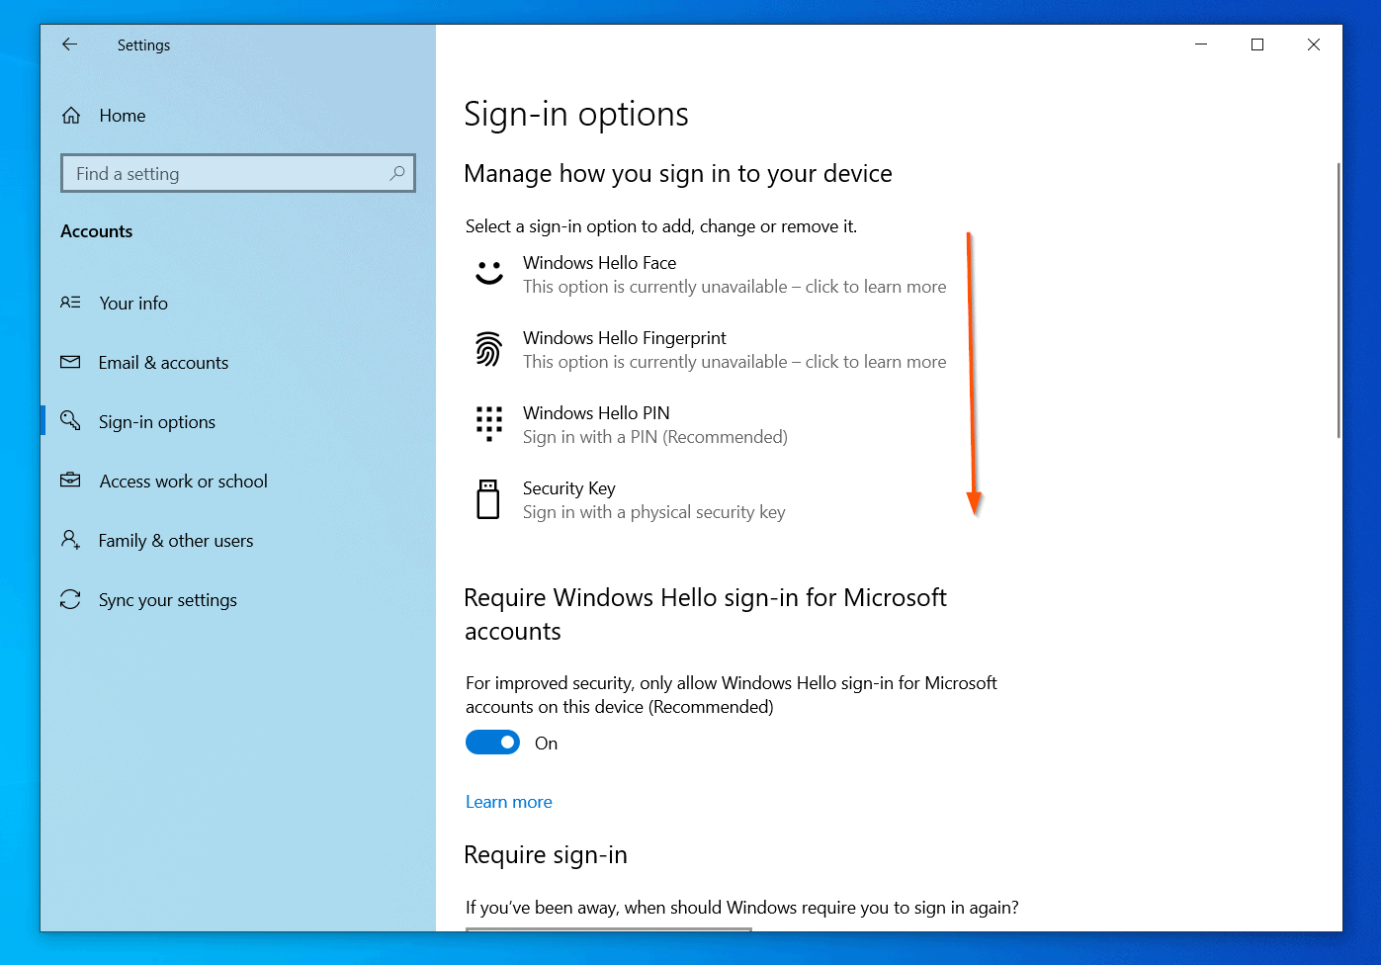1381x965 pixels.
Task: Open Sync your settings page
Action: 168,600
